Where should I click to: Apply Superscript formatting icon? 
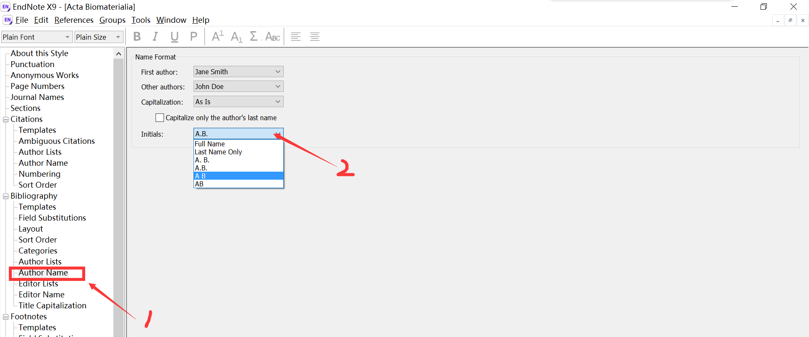click(x=218, y=37)
